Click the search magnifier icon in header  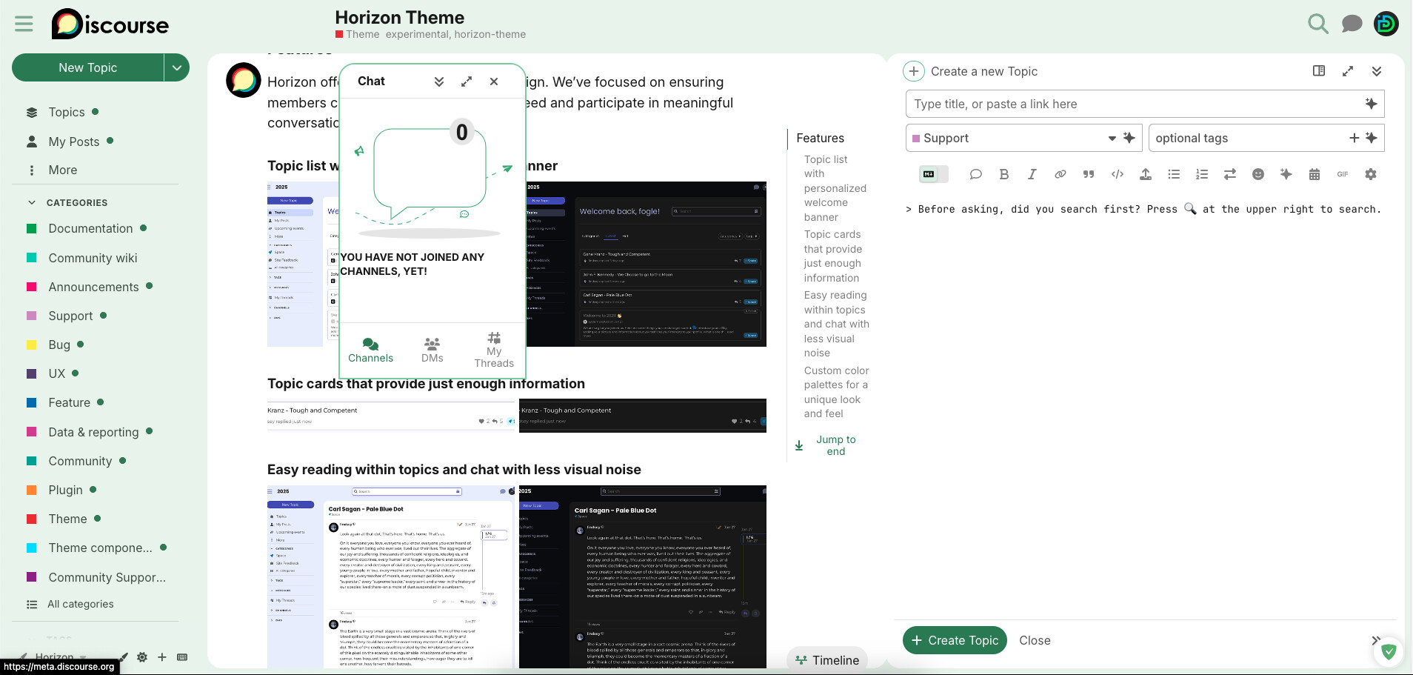(1317, 24)
